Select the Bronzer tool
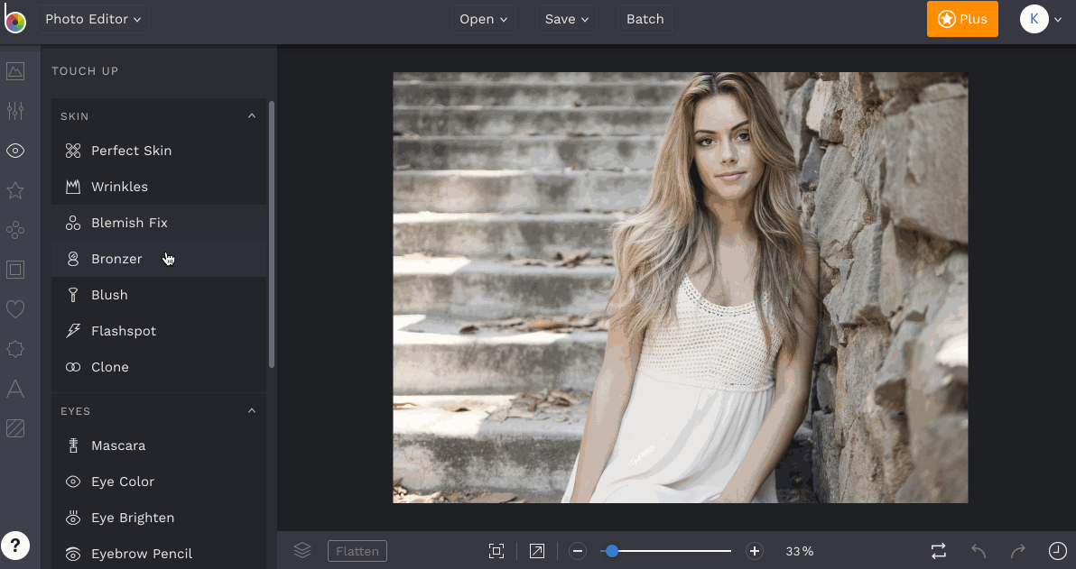 [x=159, y=259]
